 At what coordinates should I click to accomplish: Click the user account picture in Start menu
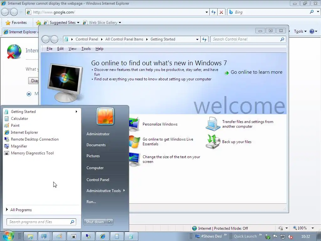coord(105,116)
